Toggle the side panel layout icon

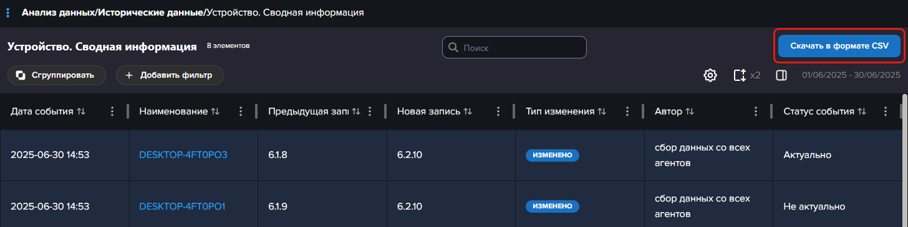781,75
